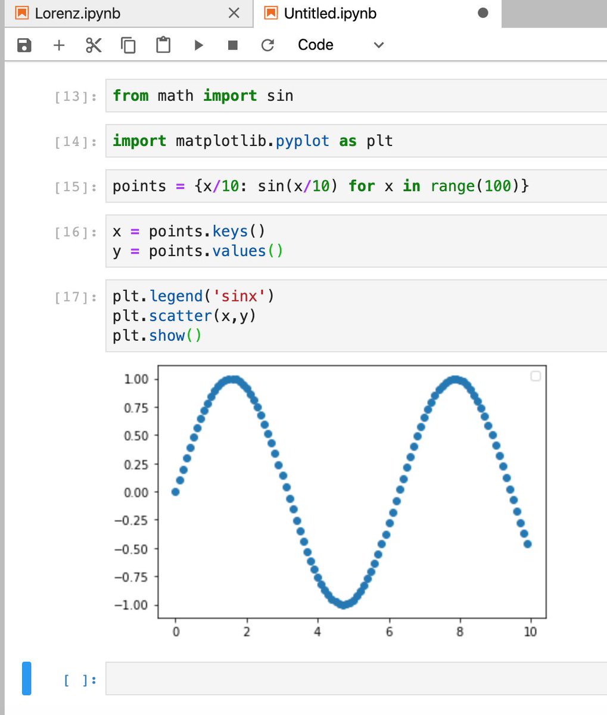Open the Code cell type dropdown
The image size is (607, 715).
click(341, 45)
